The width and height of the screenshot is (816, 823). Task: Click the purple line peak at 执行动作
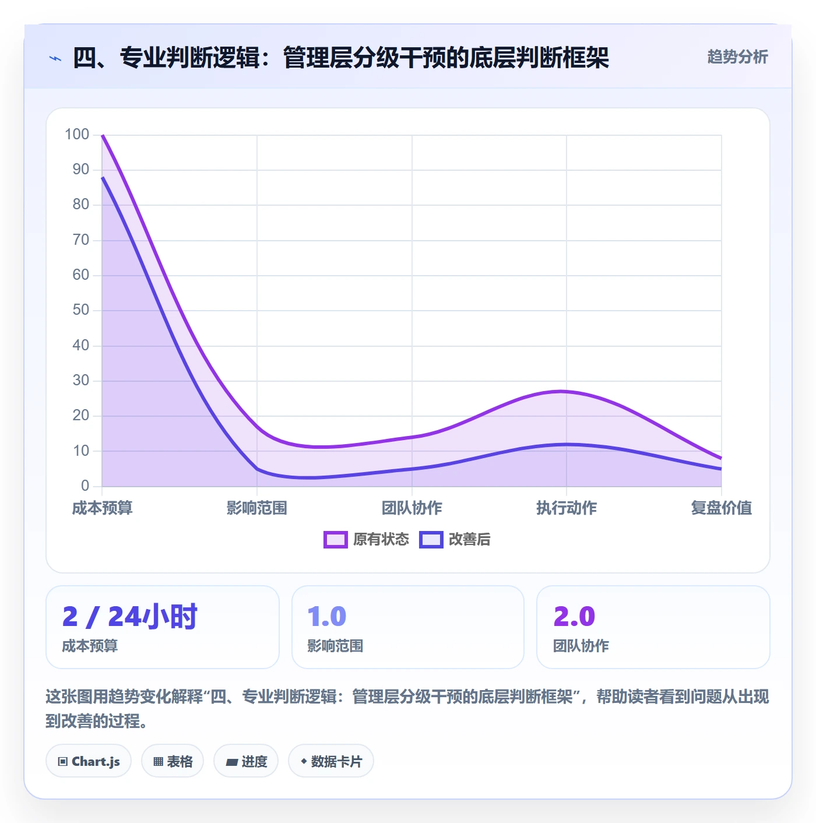click(567, 391)
